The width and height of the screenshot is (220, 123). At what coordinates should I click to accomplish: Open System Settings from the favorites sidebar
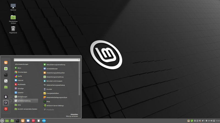(6, 81)
